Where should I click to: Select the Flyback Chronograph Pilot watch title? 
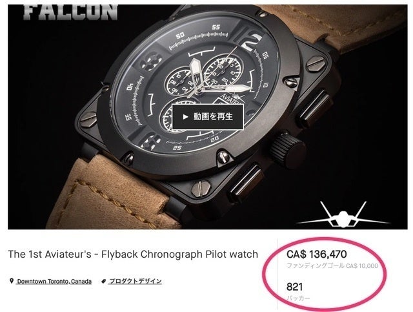[133, 255]
